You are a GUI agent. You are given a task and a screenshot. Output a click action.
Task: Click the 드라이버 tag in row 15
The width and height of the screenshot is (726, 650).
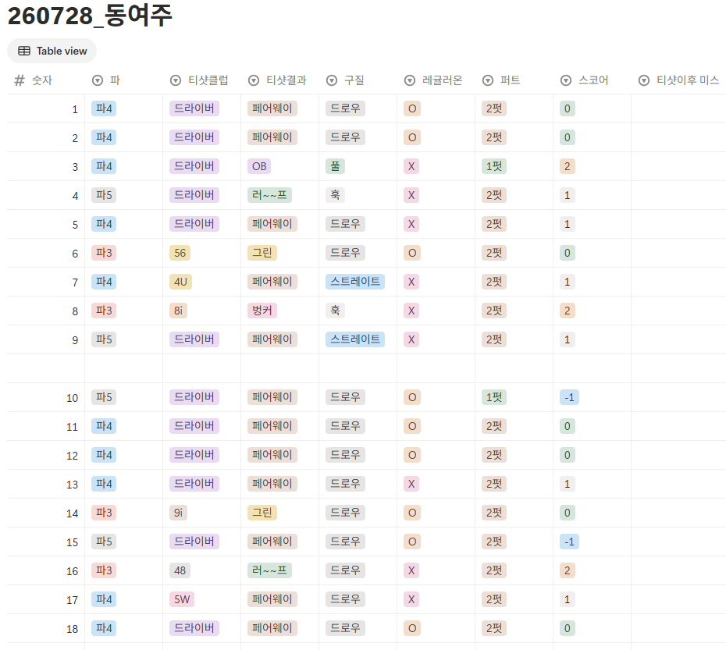click(194, 542)
